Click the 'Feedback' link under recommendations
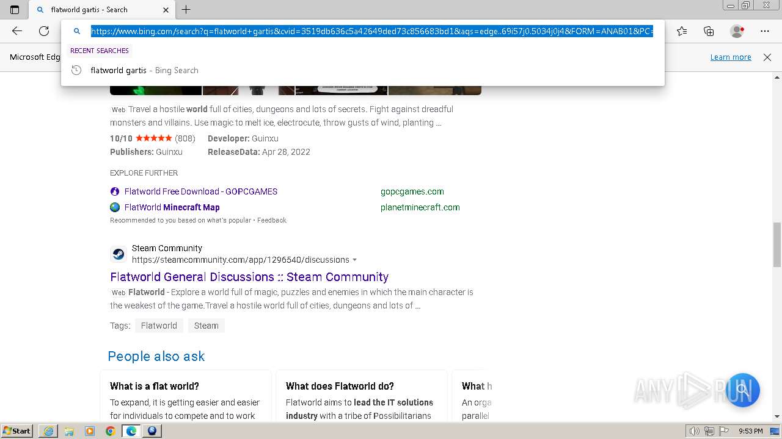The width and height of the screenshot is (782, 439). click(x=272, y=220)
